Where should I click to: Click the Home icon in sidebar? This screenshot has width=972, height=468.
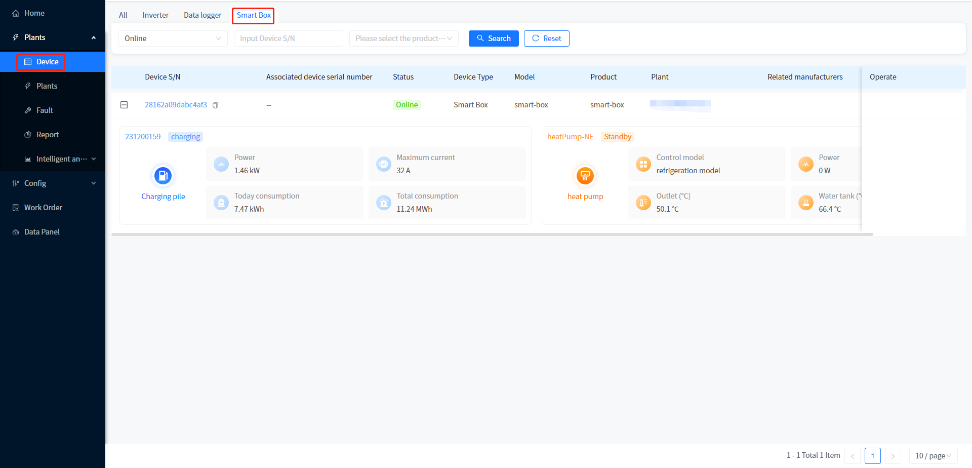click(x=16, y=13)
